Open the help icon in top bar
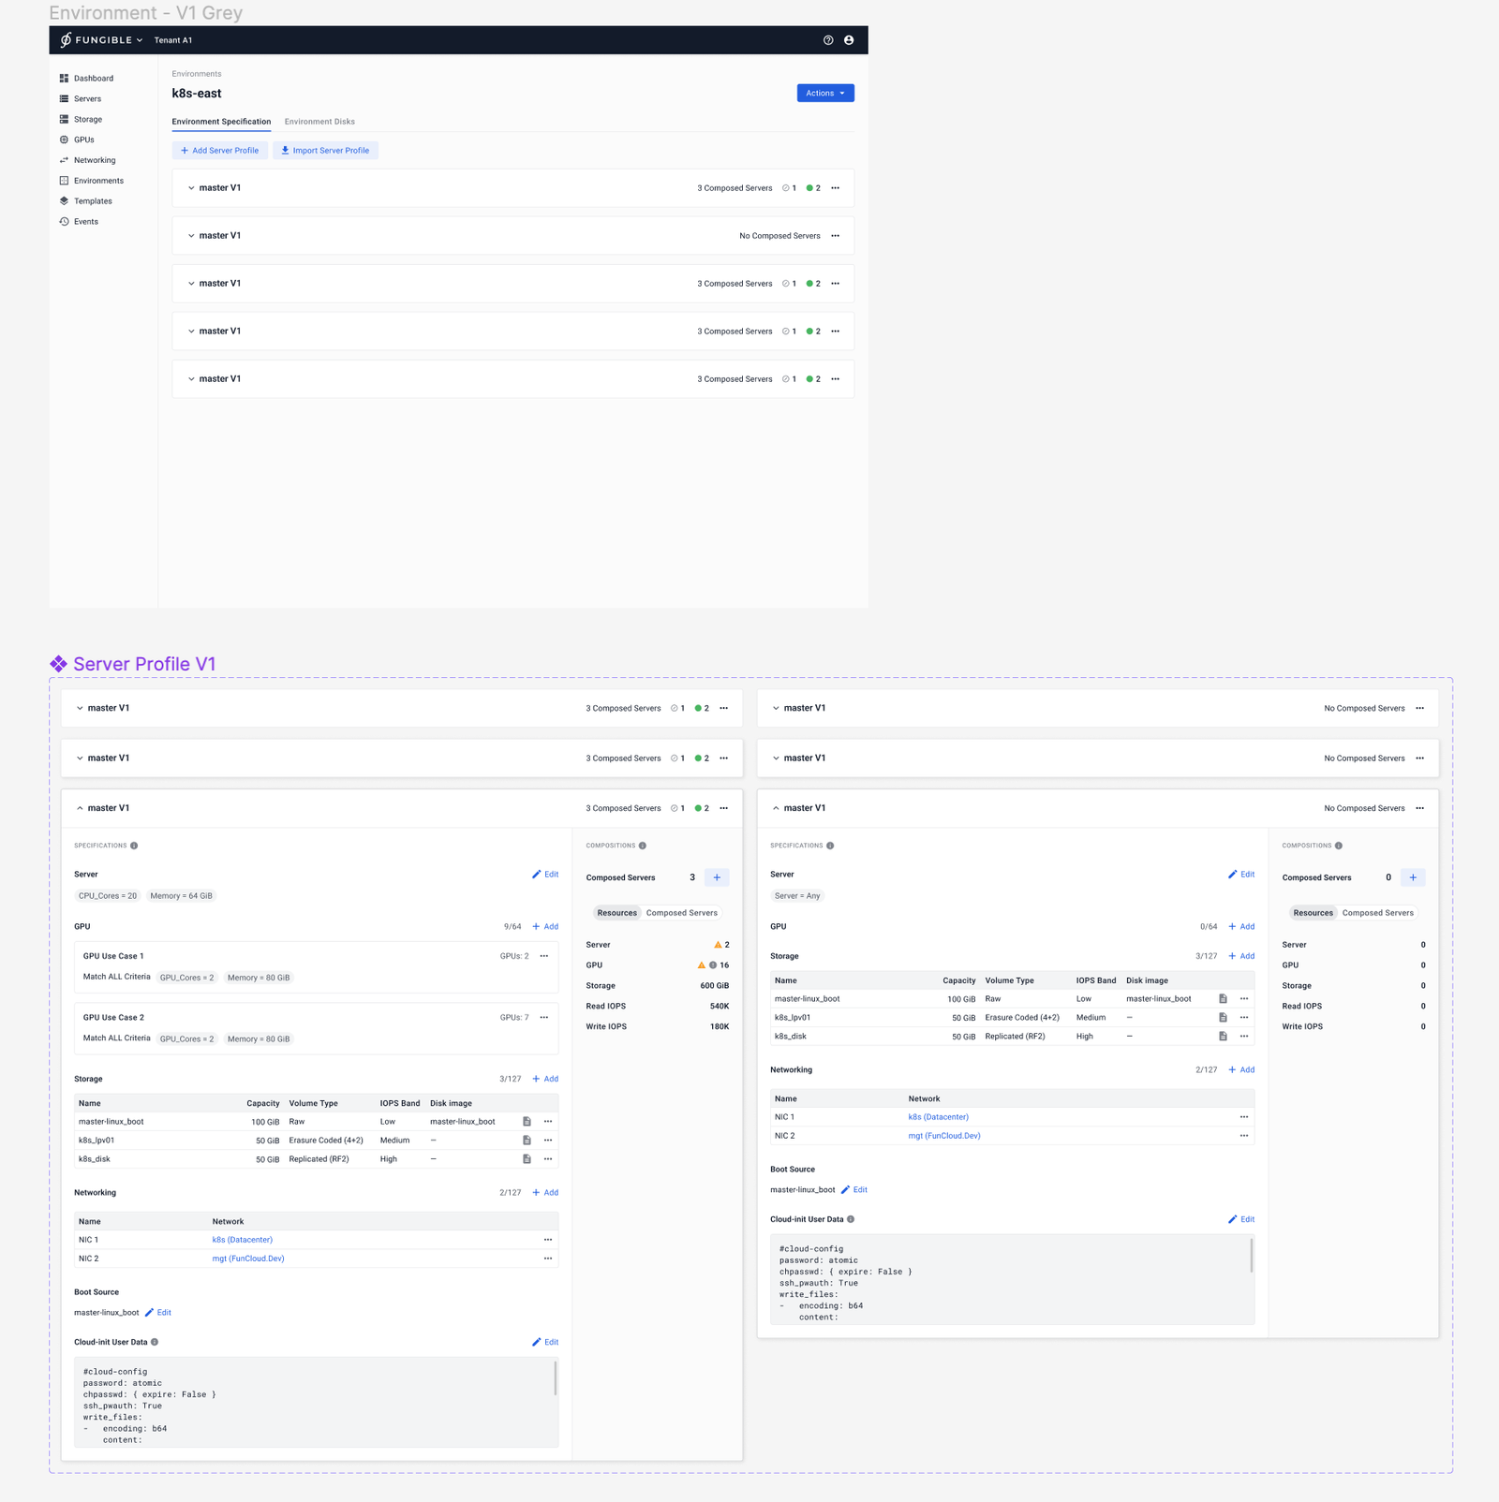Image resolution: width=1499 pixels, height=1502 pixels. tap(828, 40)
